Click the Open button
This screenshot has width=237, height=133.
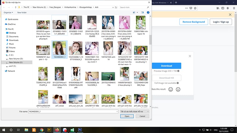[127, 116]
